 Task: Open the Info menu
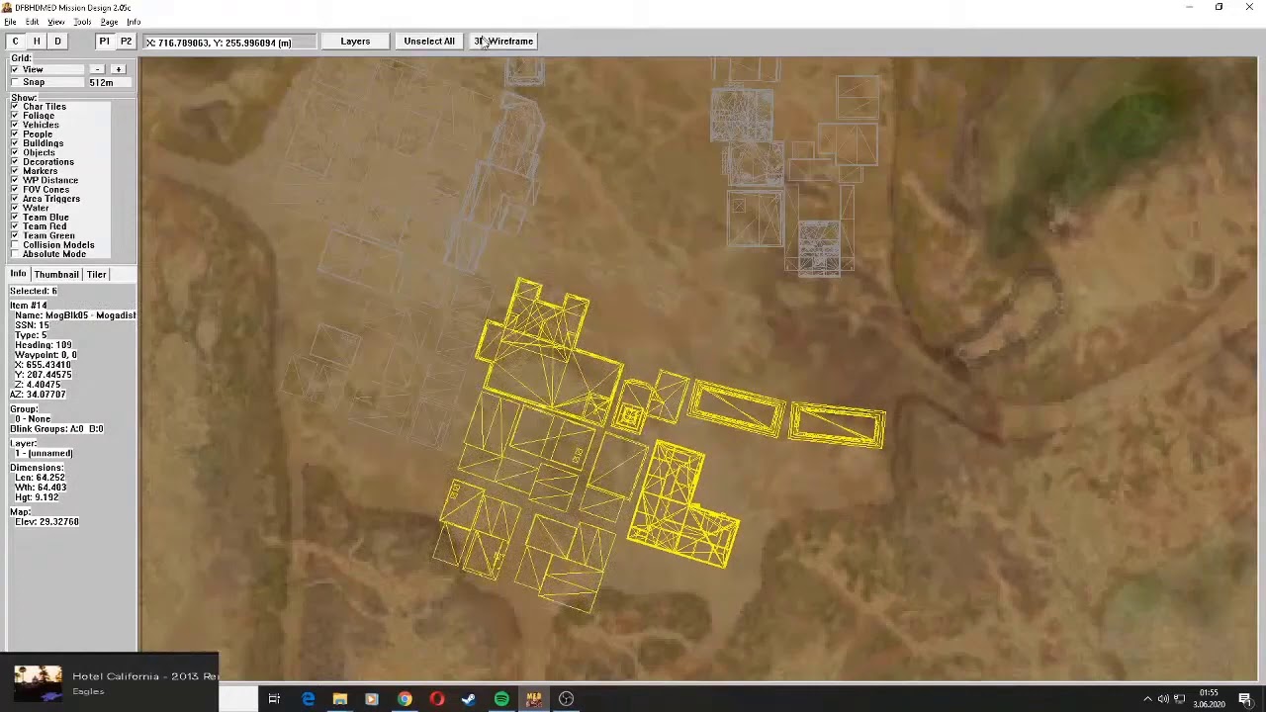(134, 22)
